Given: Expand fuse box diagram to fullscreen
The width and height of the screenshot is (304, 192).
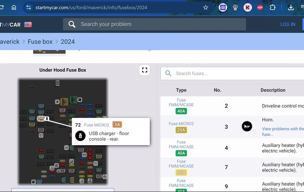Looking at the screenshot, I should 145,70.
